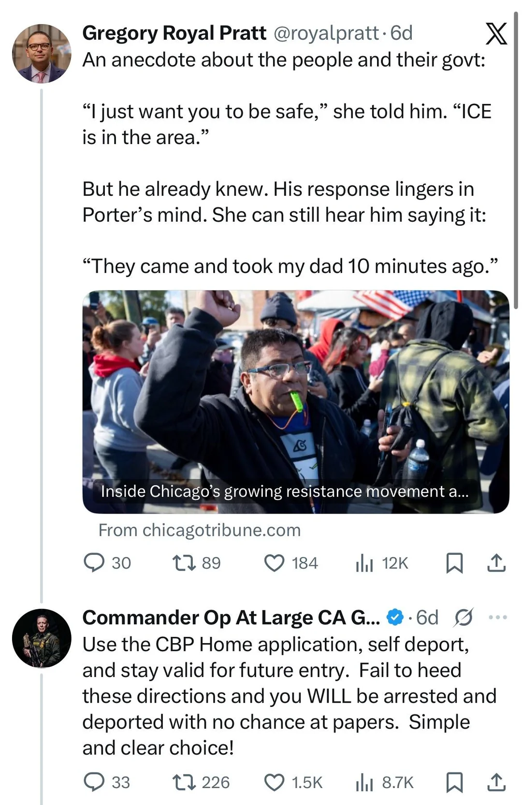This screenshot has width=522, height=805.
Task: View analytics for the 8.7K views post
Action: [364, 782]
